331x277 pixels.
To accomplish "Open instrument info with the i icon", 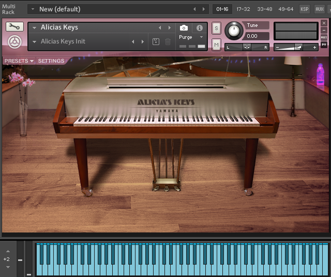I will point(200,27).
